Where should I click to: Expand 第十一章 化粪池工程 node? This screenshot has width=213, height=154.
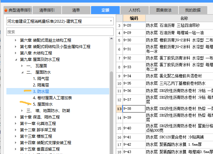[x=16, y=123]
